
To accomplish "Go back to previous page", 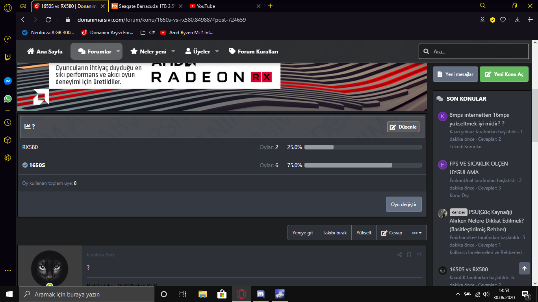I will click(23, 20).
